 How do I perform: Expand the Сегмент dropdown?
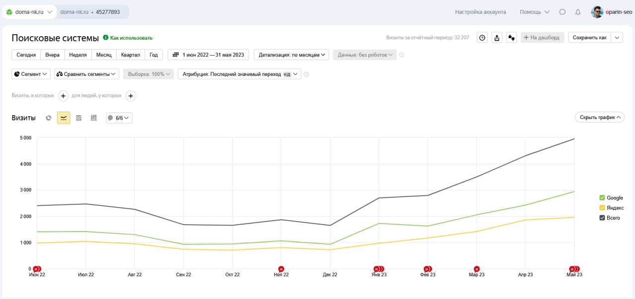point(31,74)
